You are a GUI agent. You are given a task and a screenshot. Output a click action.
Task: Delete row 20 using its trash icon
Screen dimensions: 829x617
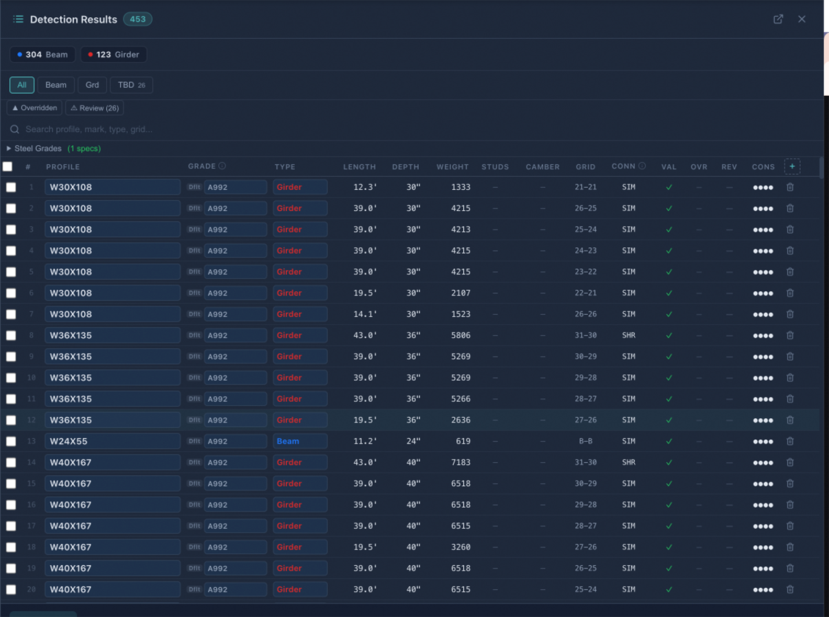click(790, 589)
